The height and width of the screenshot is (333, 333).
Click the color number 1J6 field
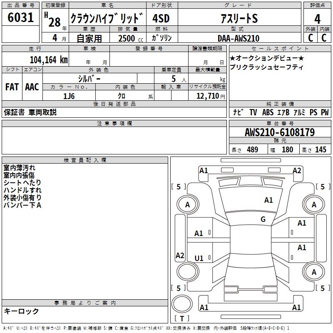coord(69,96)
